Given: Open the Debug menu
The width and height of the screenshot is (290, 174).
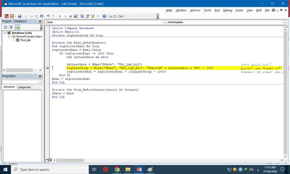Looking at the screenshot, I should [228, 10].
